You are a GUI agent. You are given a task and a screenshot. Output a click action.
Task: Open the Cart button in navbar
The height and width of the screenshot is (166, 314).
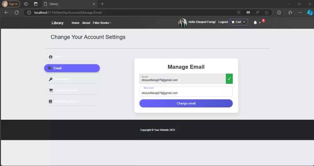click(x=239, y=22)
